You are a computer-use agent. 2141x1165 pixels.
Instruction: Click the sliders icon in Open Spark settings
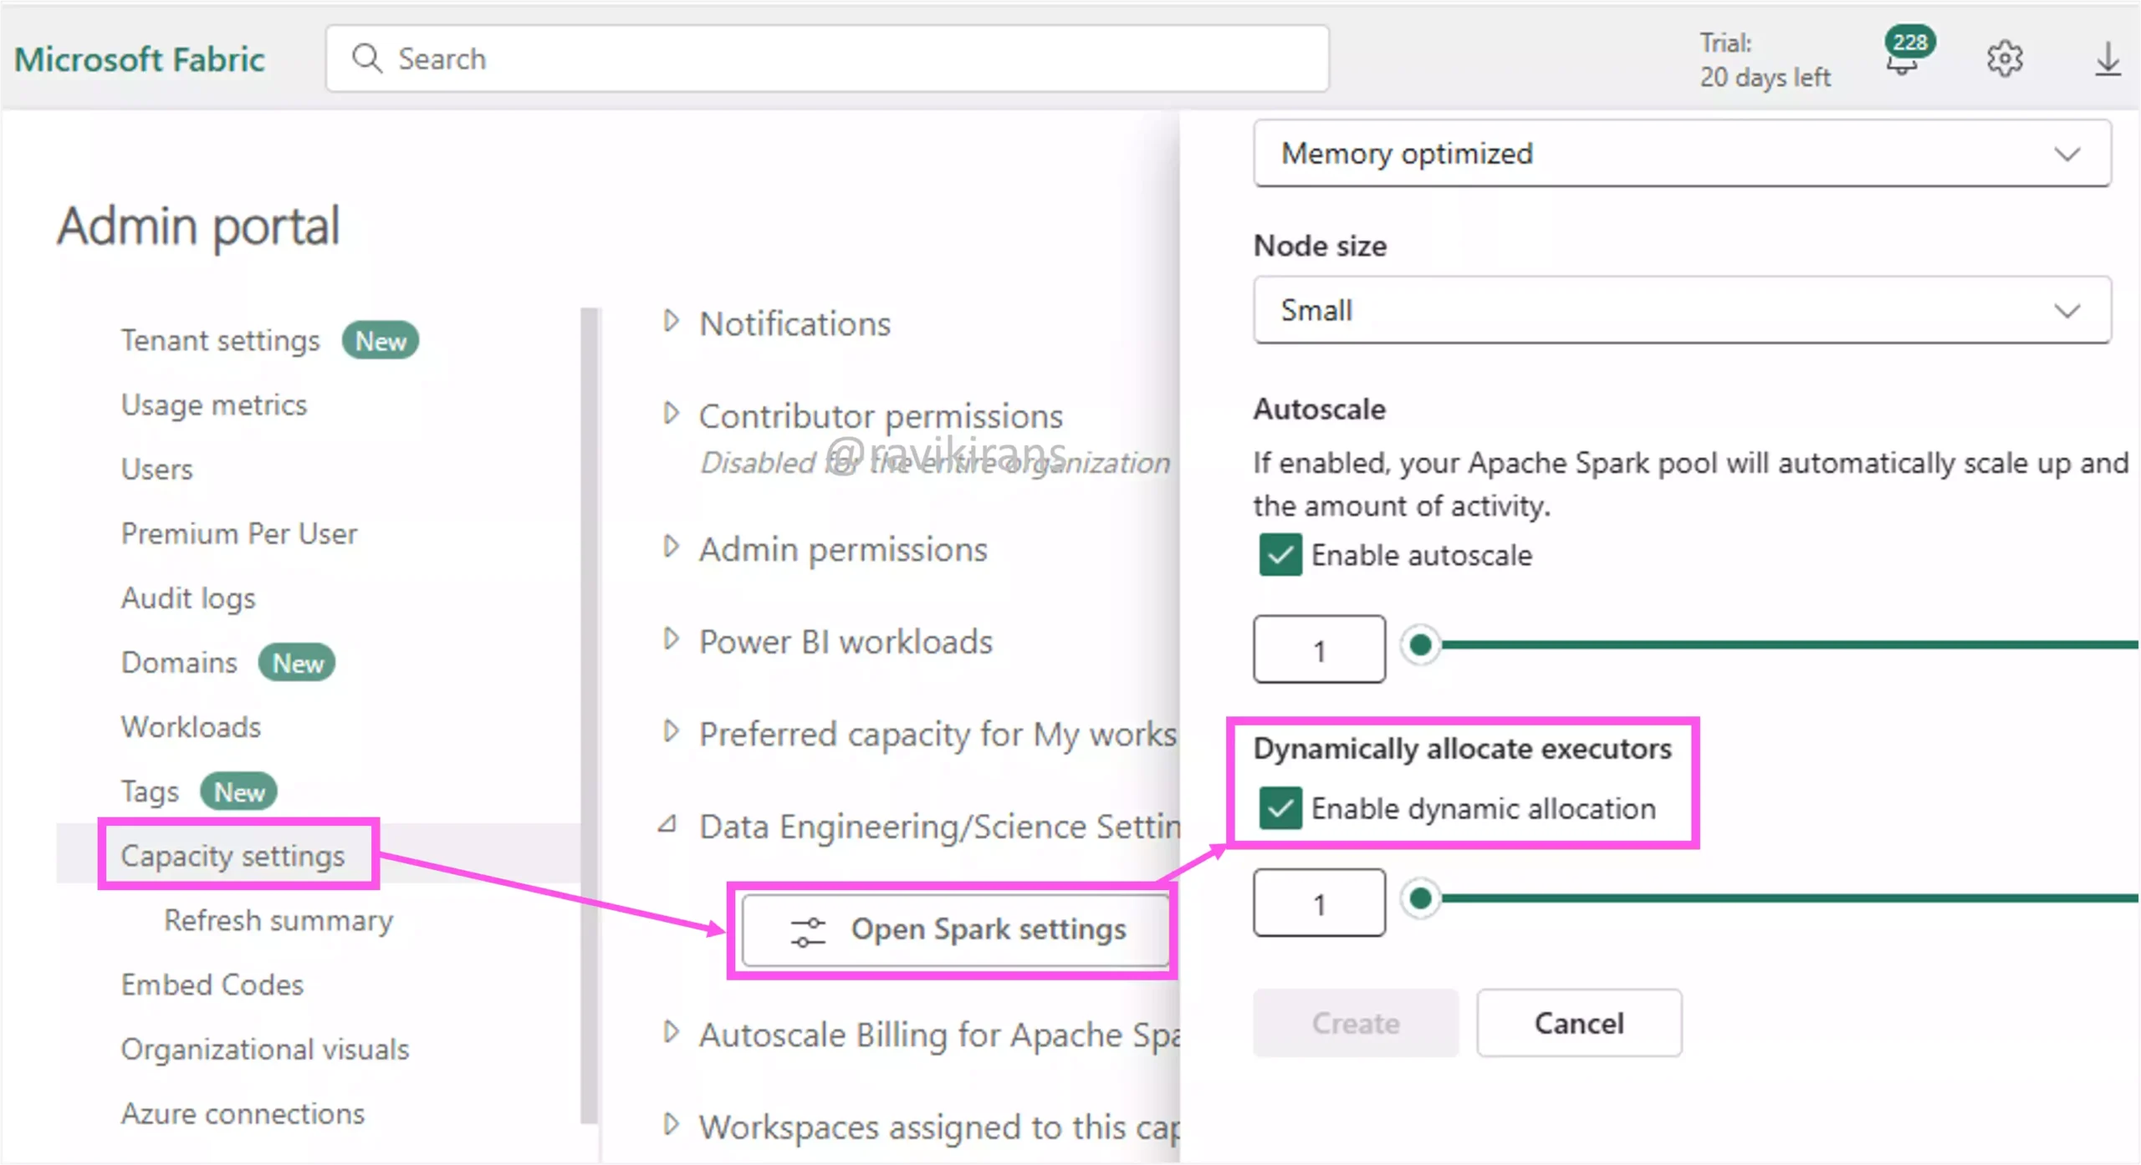[808, 931]
